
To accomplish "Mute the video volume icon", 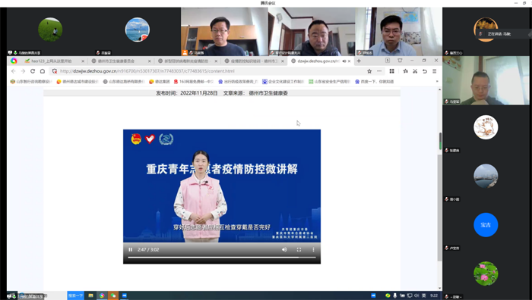I will (x=284, y=249).
